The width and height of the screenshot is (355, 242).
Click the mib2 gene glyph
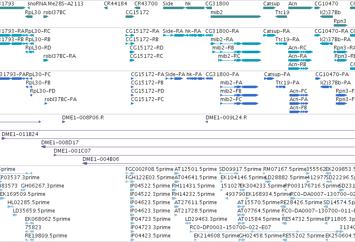236,17
